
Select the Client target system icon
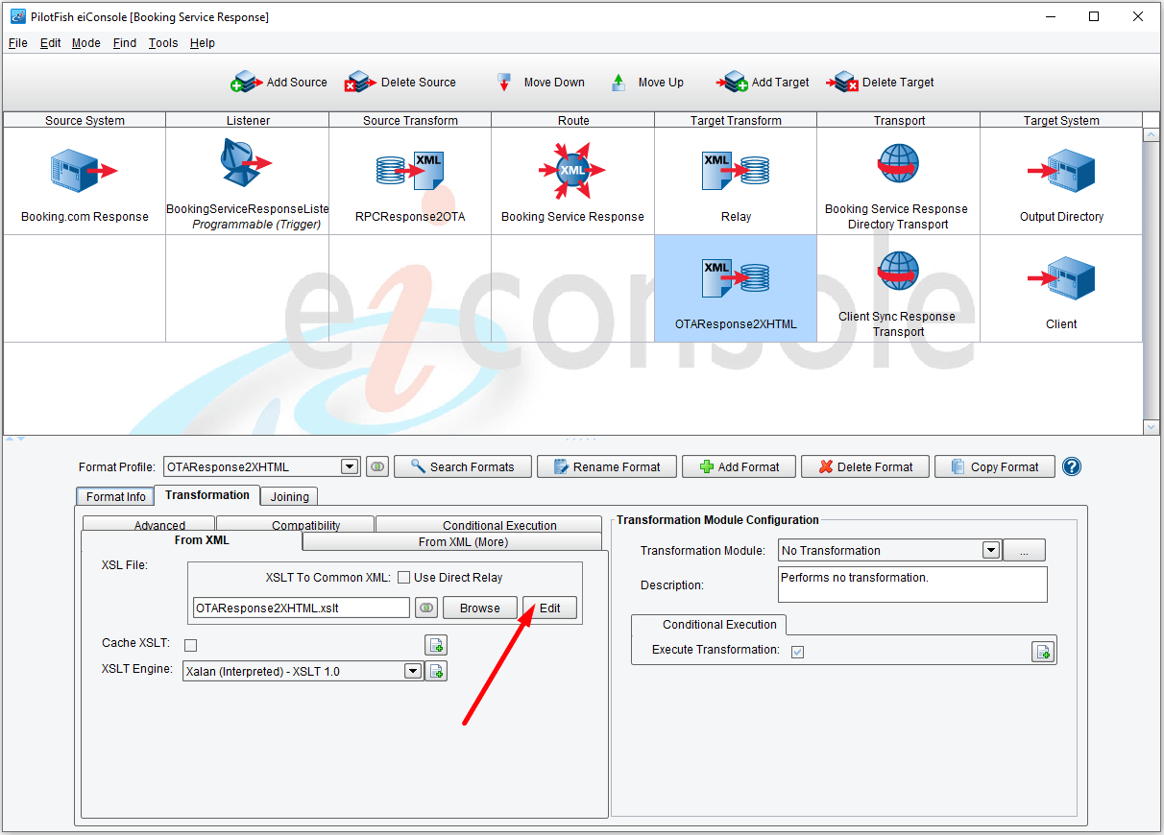click(x=1061, y=278)
